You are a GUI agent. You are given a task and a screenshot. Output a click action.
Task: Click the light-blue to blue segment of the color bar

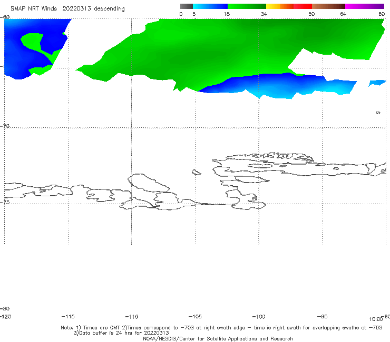(210, 6)
